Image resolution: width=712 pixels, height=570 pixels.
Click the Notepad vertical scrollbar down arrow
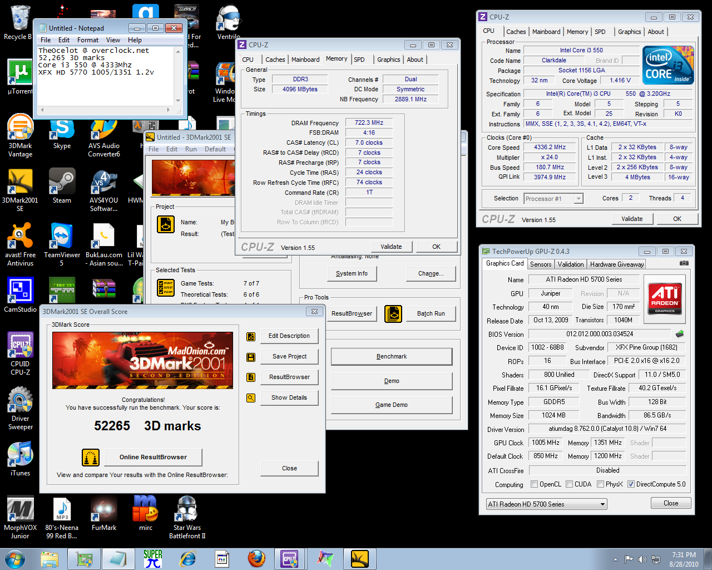click(178, 101)
